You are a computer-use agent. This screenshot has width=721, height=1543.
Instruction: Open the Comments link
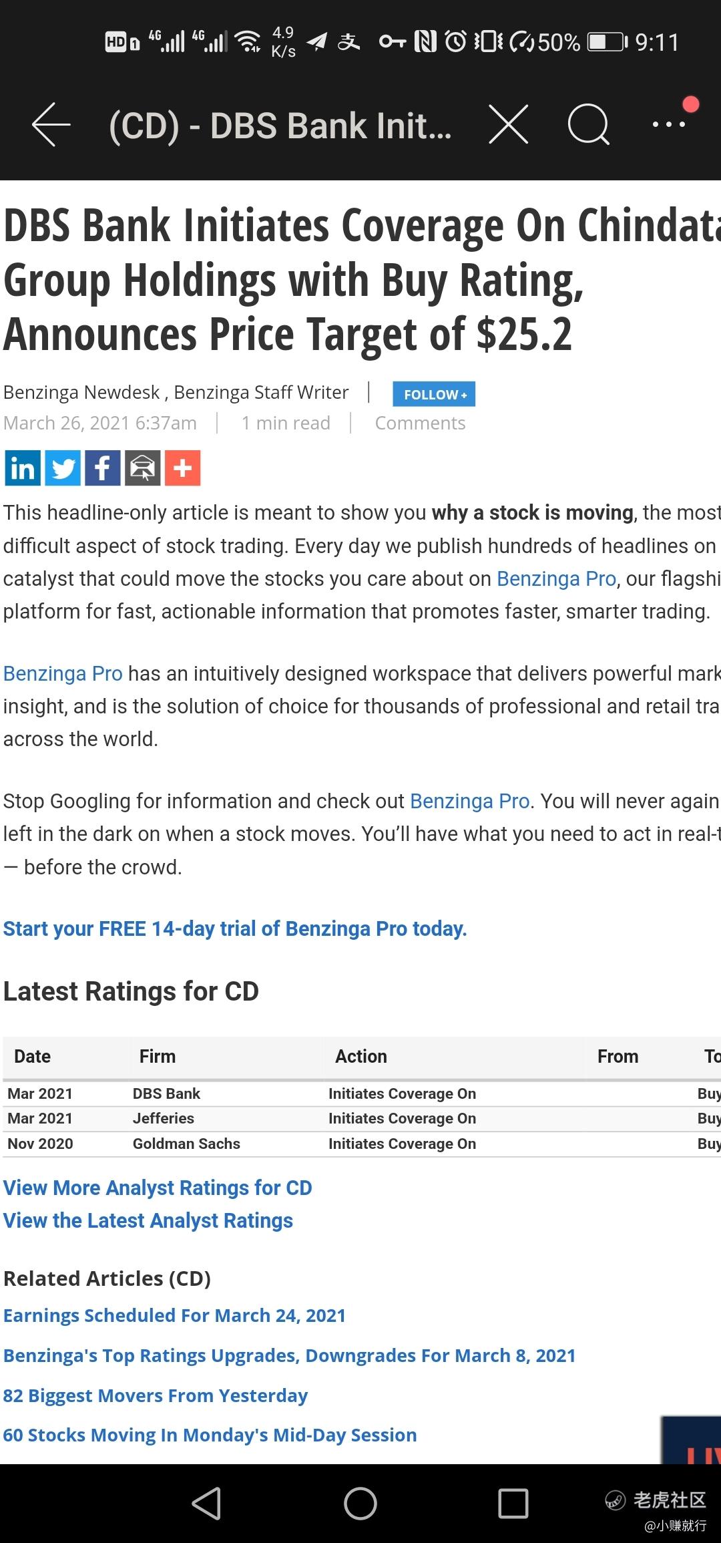click(420, 423)
